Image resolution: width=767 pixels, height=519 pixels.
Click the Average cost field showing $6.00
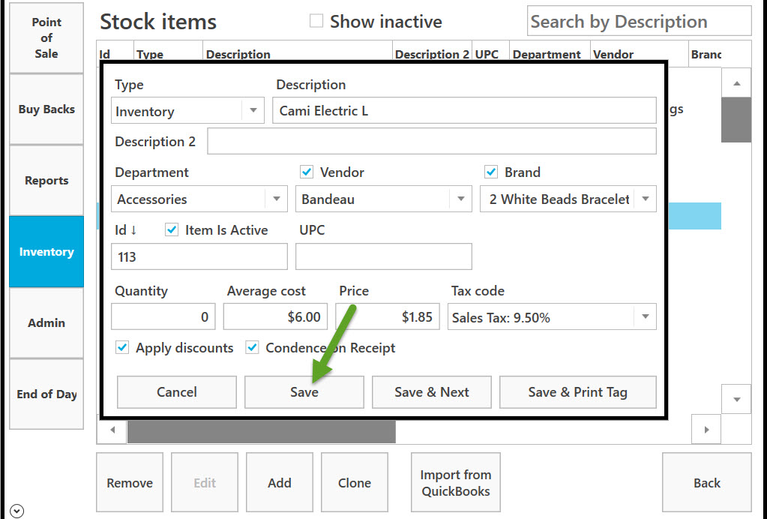click(275, 316)
